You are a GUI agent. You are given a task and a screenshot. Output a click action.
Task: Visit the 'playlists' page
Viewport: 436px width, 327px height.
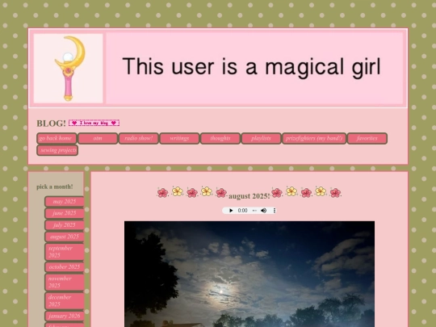point(261,138)
